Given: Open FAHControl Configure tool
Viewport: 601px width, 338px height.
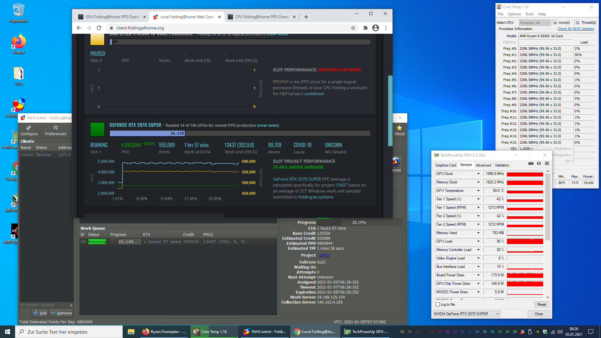Looking at the screenshot, I should click(x=29, y=130).
